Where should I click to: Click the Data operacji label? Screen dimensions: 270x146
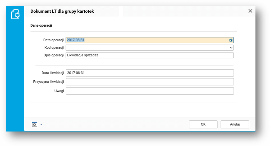pos(54,40)
